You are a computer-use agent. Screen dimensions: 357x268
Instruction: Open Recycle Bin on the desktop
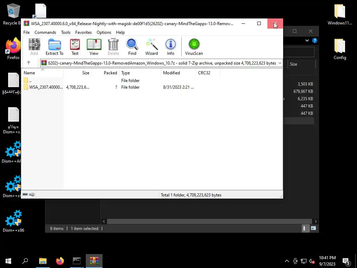pyautogui.click(x=12, y=15)
